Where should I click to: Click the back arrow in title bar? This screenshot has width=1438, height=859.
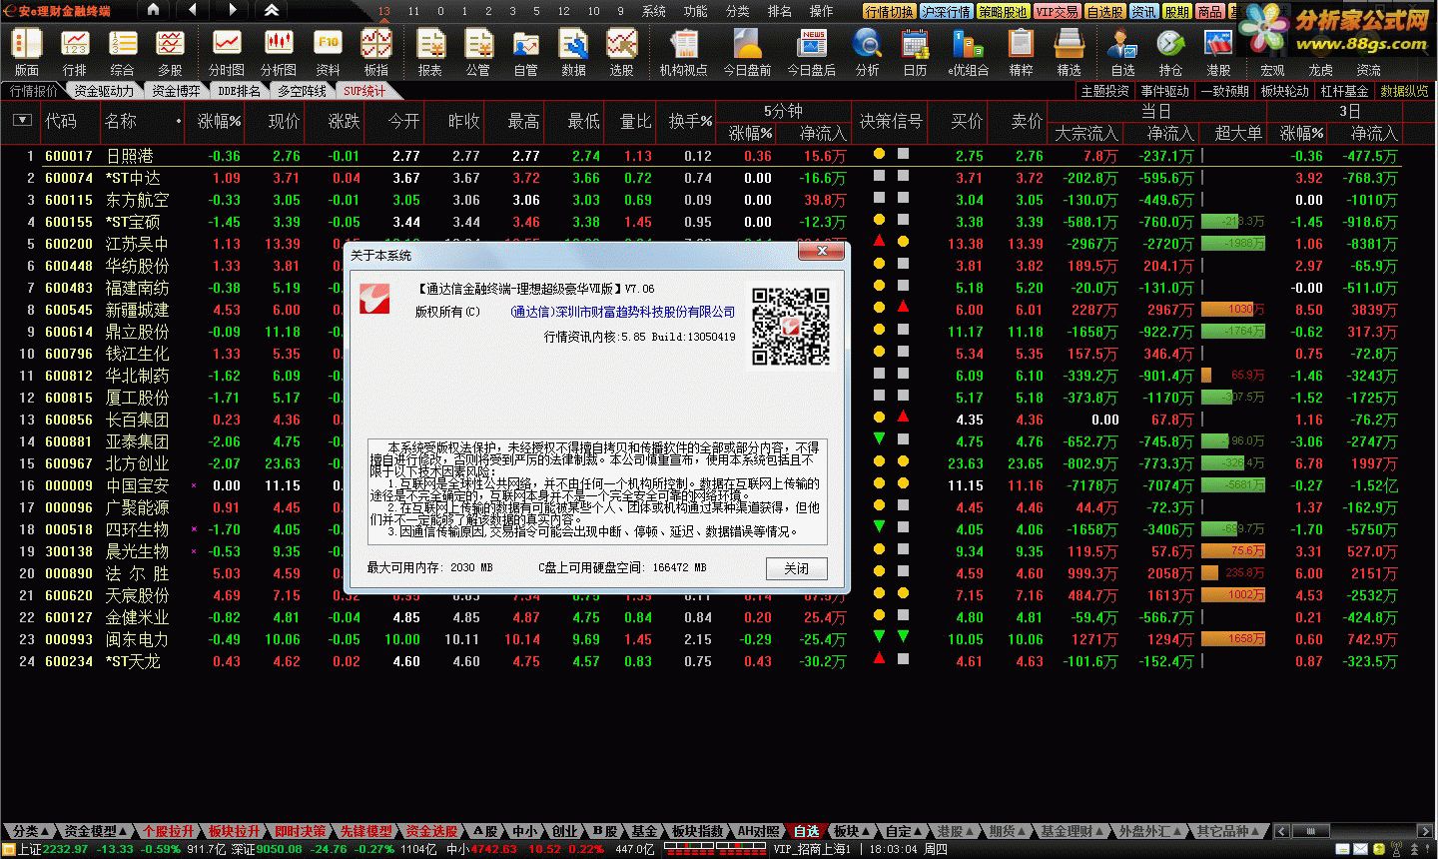pyautogui.click(x=192, y=10)
